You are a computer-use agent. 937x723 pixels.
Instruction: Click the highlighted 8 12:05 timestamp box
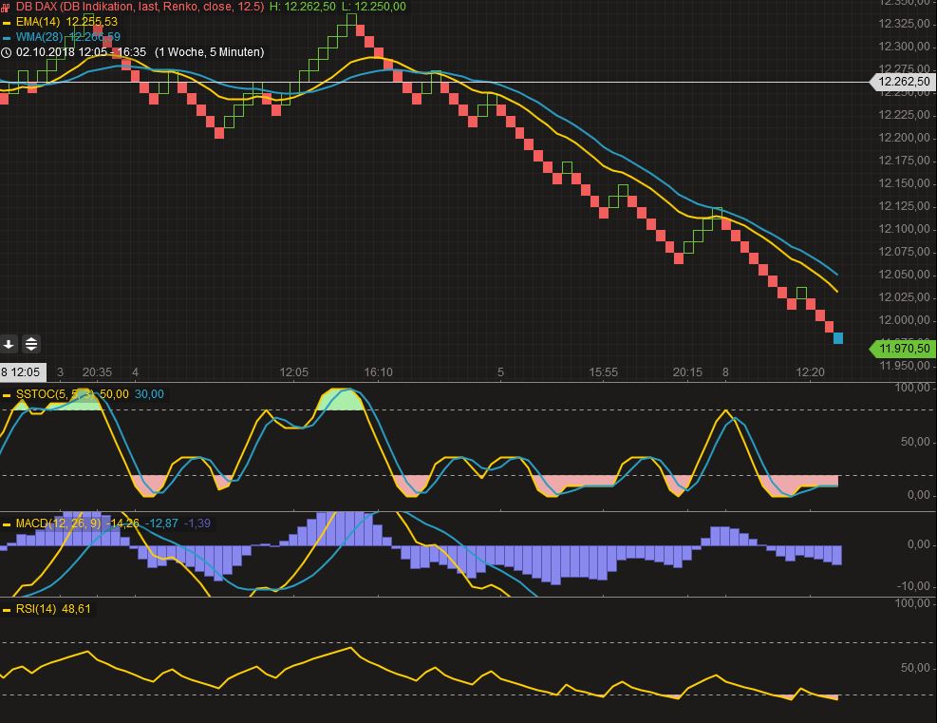click(21, 372)
